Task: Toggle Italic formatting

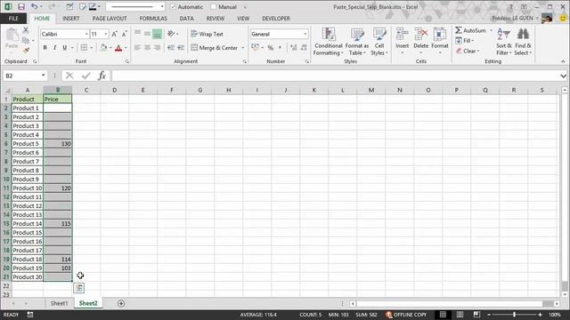Action: pos(55,47)
